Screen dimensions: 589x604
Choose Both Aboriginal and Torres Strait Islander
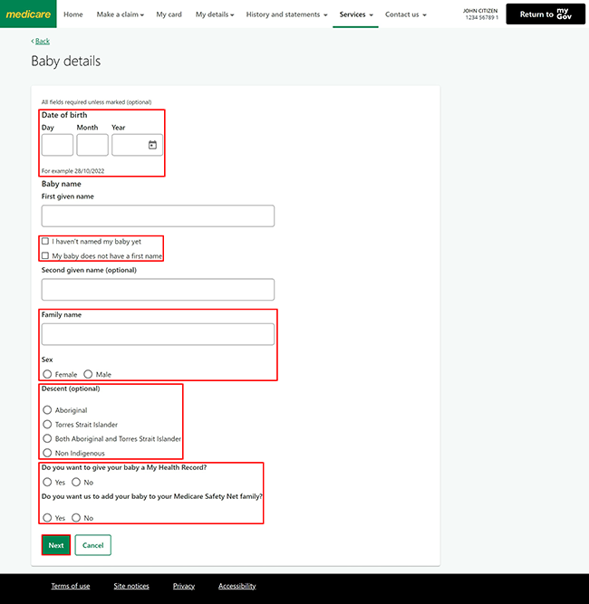tap(47, 438)
